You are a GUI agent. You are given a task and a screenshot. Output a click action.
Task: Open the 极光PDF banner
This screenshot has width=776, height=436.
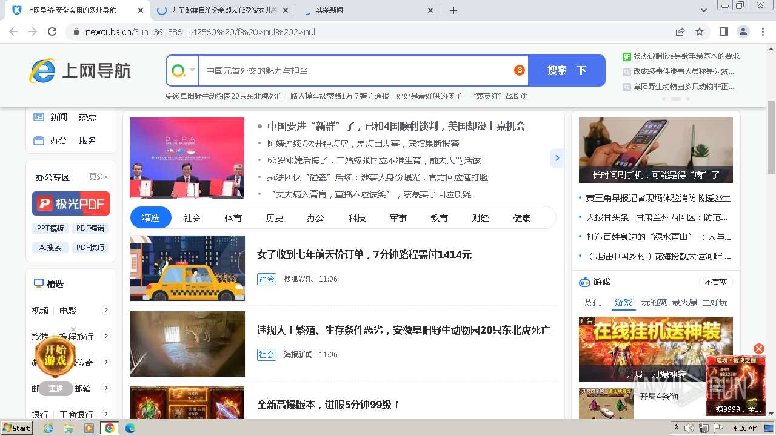coord(71,203)
